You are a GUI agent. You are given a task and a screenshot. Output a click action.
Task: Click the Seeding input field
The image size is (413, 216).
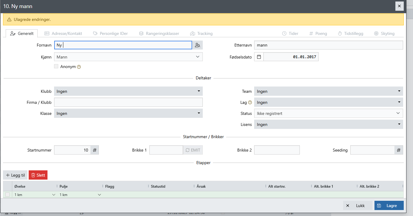(372, 150)
